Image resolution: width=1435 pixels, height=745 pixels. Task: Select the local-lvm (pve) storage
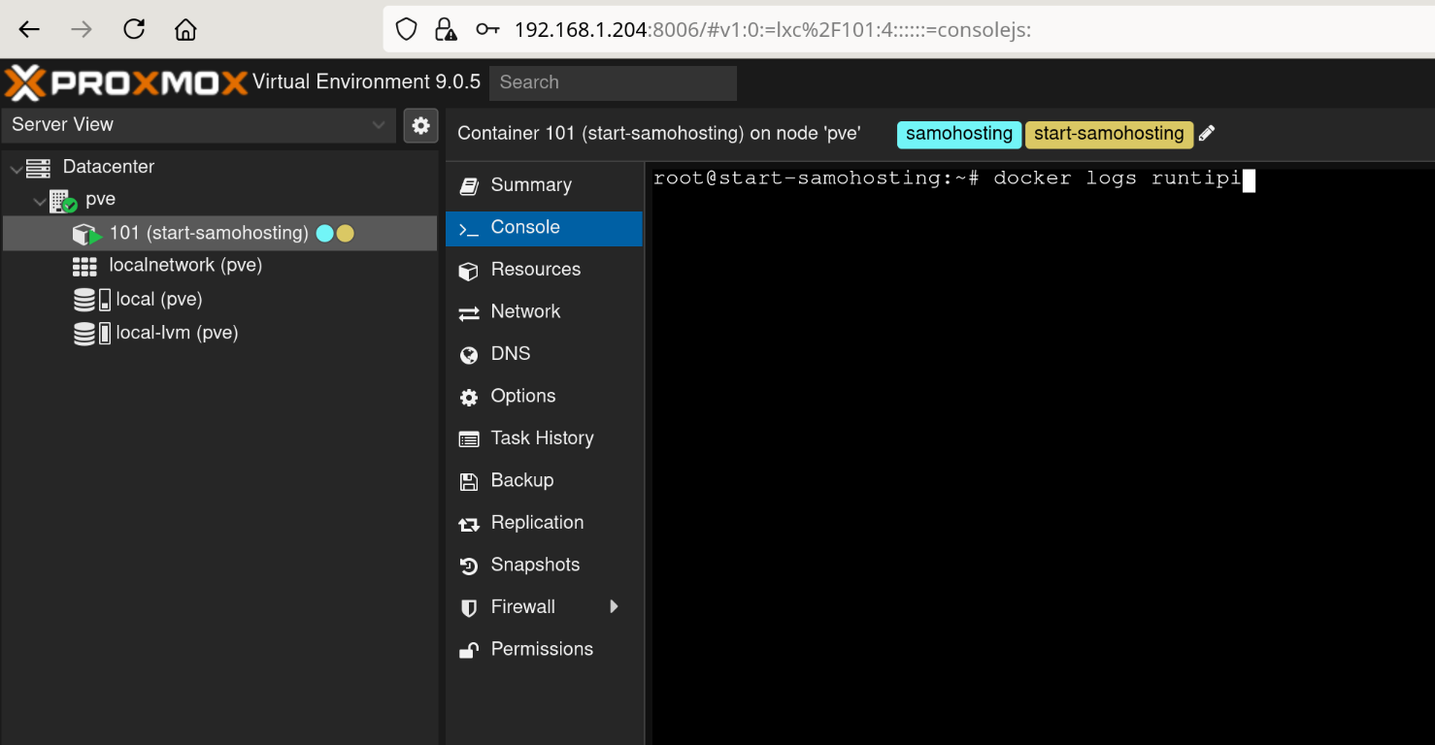(177, 333)
